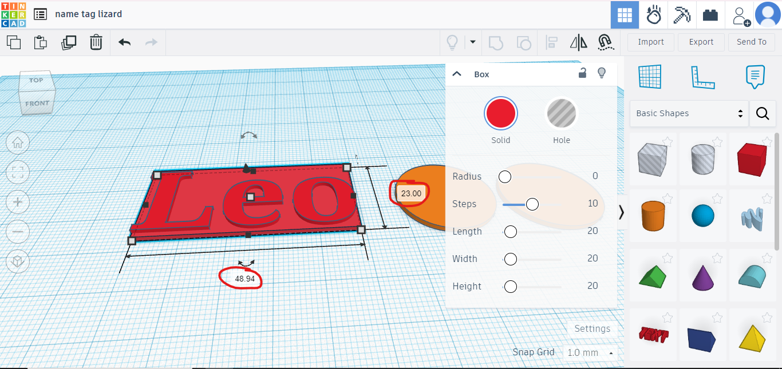Click the Copy tool in toolbar

coord(13,42)
